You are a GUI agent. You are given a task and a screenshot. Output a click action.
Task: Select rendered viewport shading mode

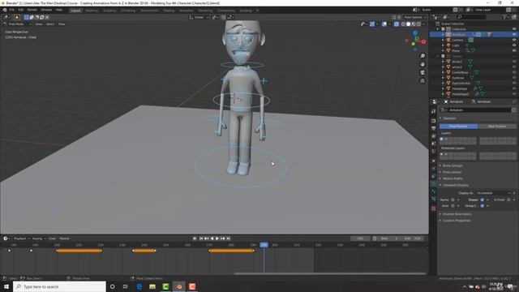coord(418,24)
